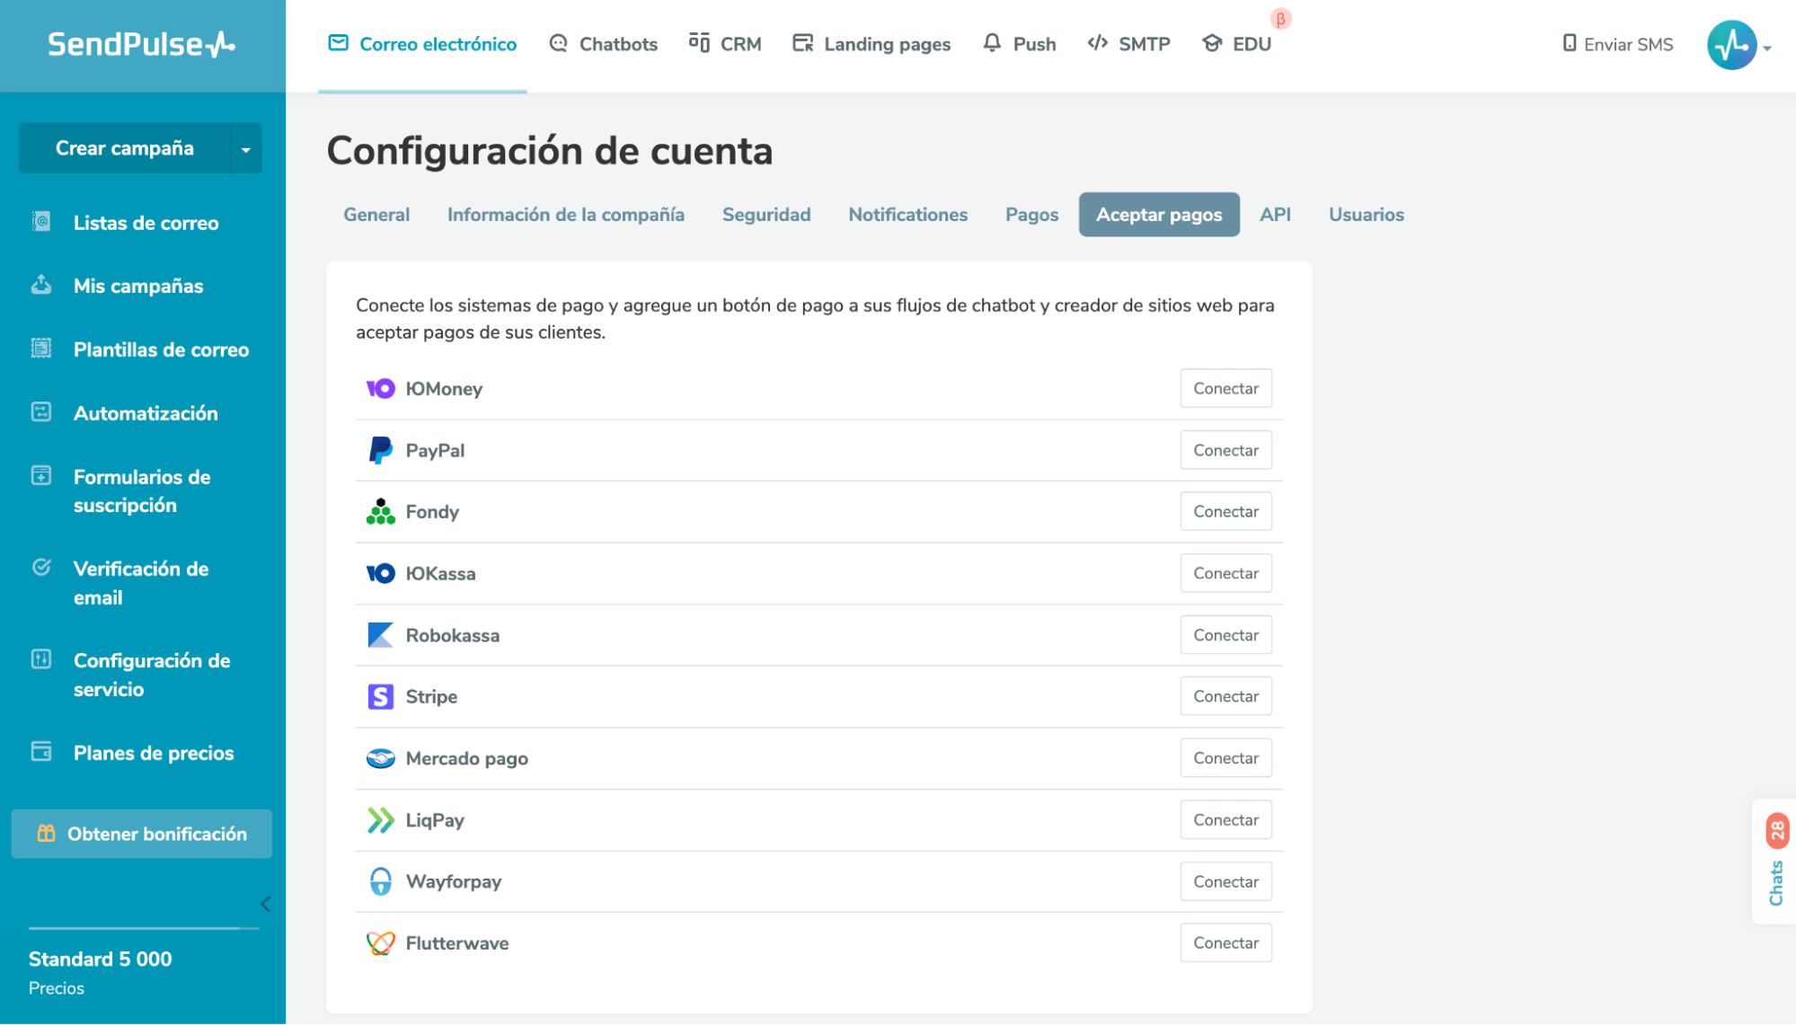1796x1025 pixels.
Task: Click the Mis campañas sidebar icon
Action: 41,284
